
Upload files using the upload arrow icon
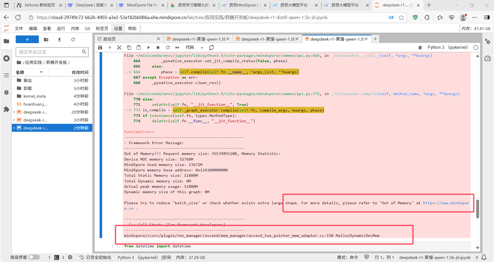point(59,40)
